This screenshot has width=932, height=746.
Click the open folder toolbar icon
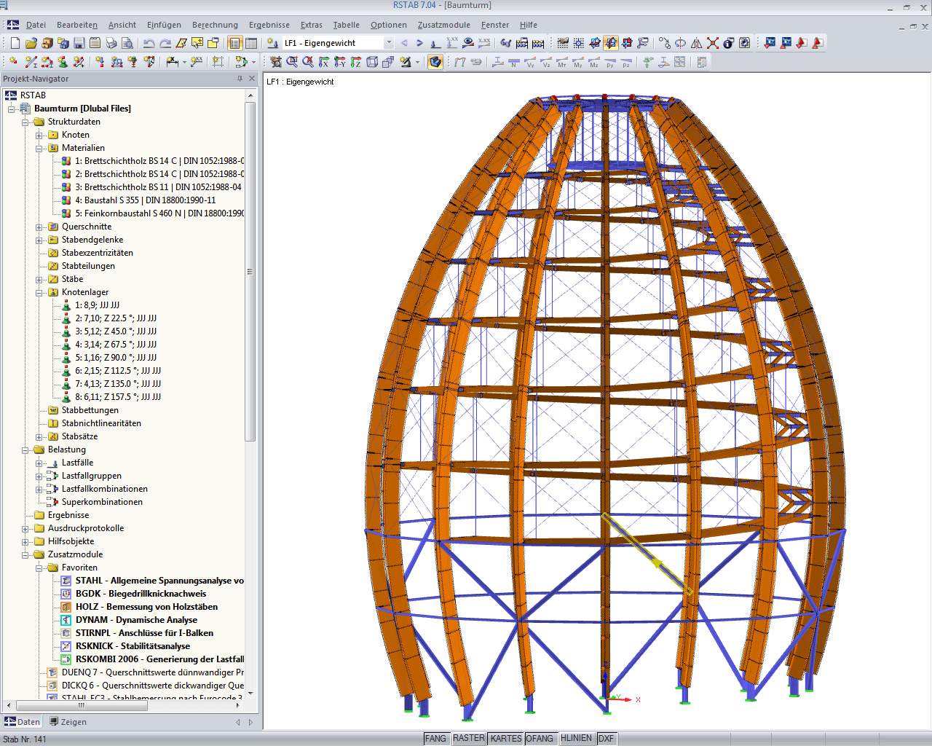coord(31,43)
